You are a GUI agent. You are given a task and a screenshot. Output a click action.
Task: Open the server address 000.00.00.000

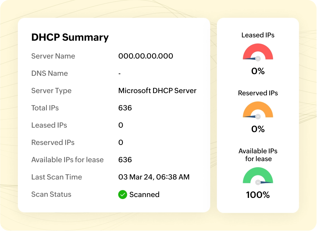(146, 56)
